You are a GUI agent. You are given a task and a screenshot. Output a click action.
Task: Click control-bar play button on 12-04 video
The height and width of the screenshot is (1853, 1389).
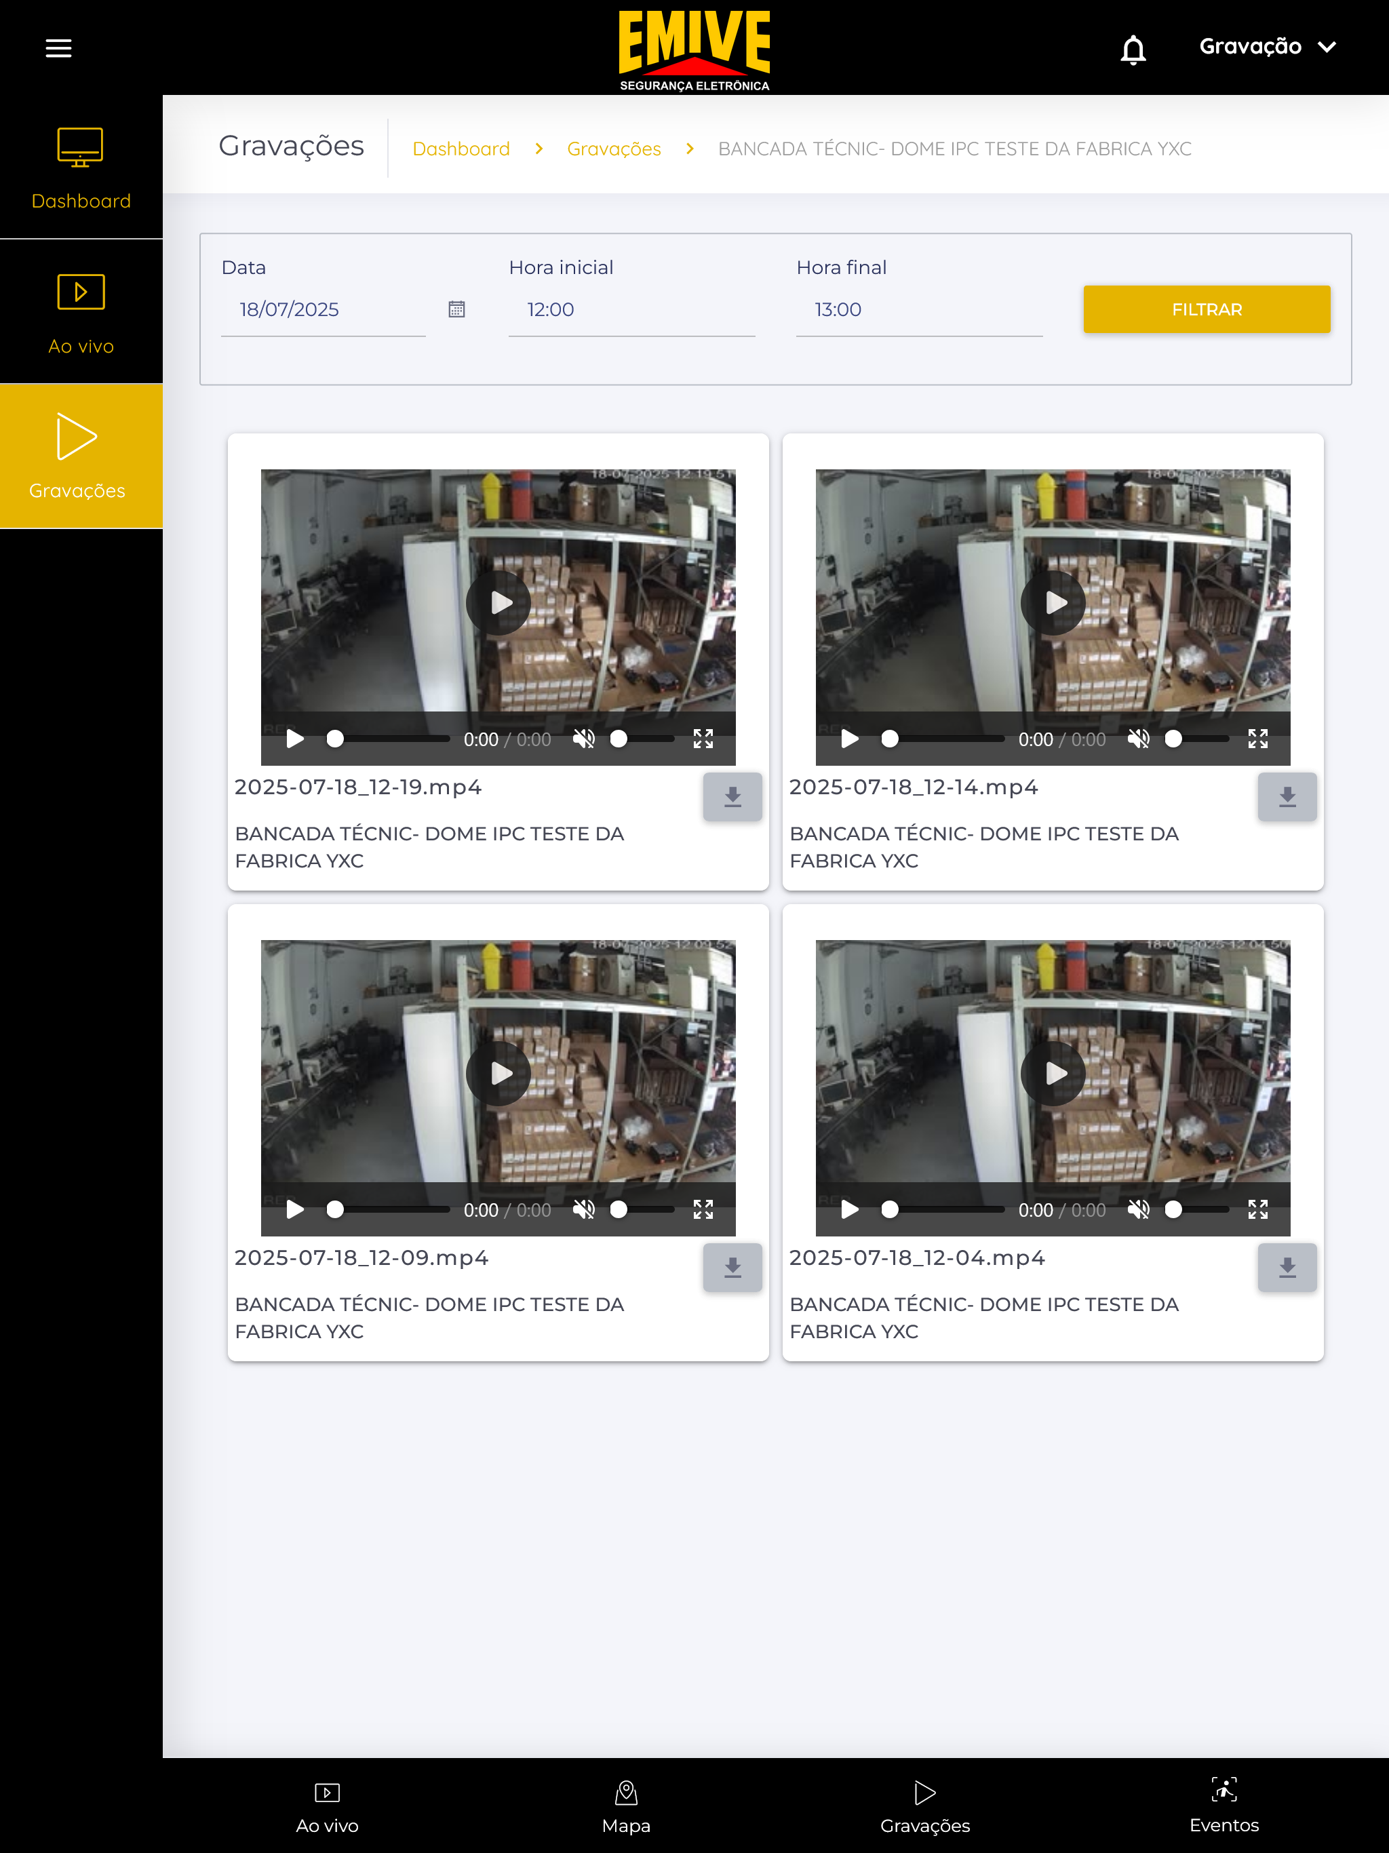pos(850,1209)
